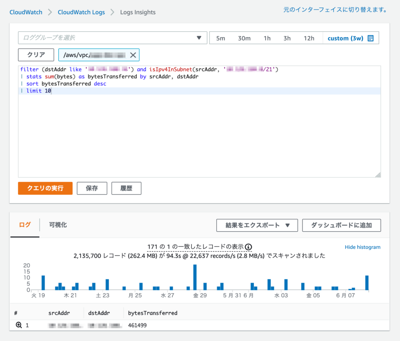
Task: Choose the 3h time range option
Action: (x=287, y=38)
